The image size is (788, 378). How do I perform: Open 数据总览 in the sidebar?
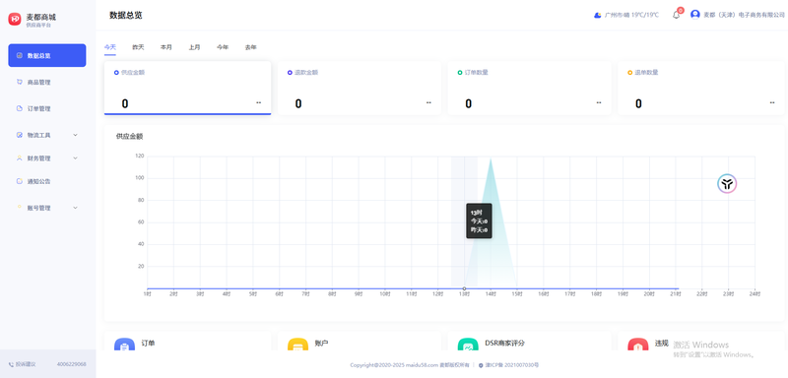[46, 55]
